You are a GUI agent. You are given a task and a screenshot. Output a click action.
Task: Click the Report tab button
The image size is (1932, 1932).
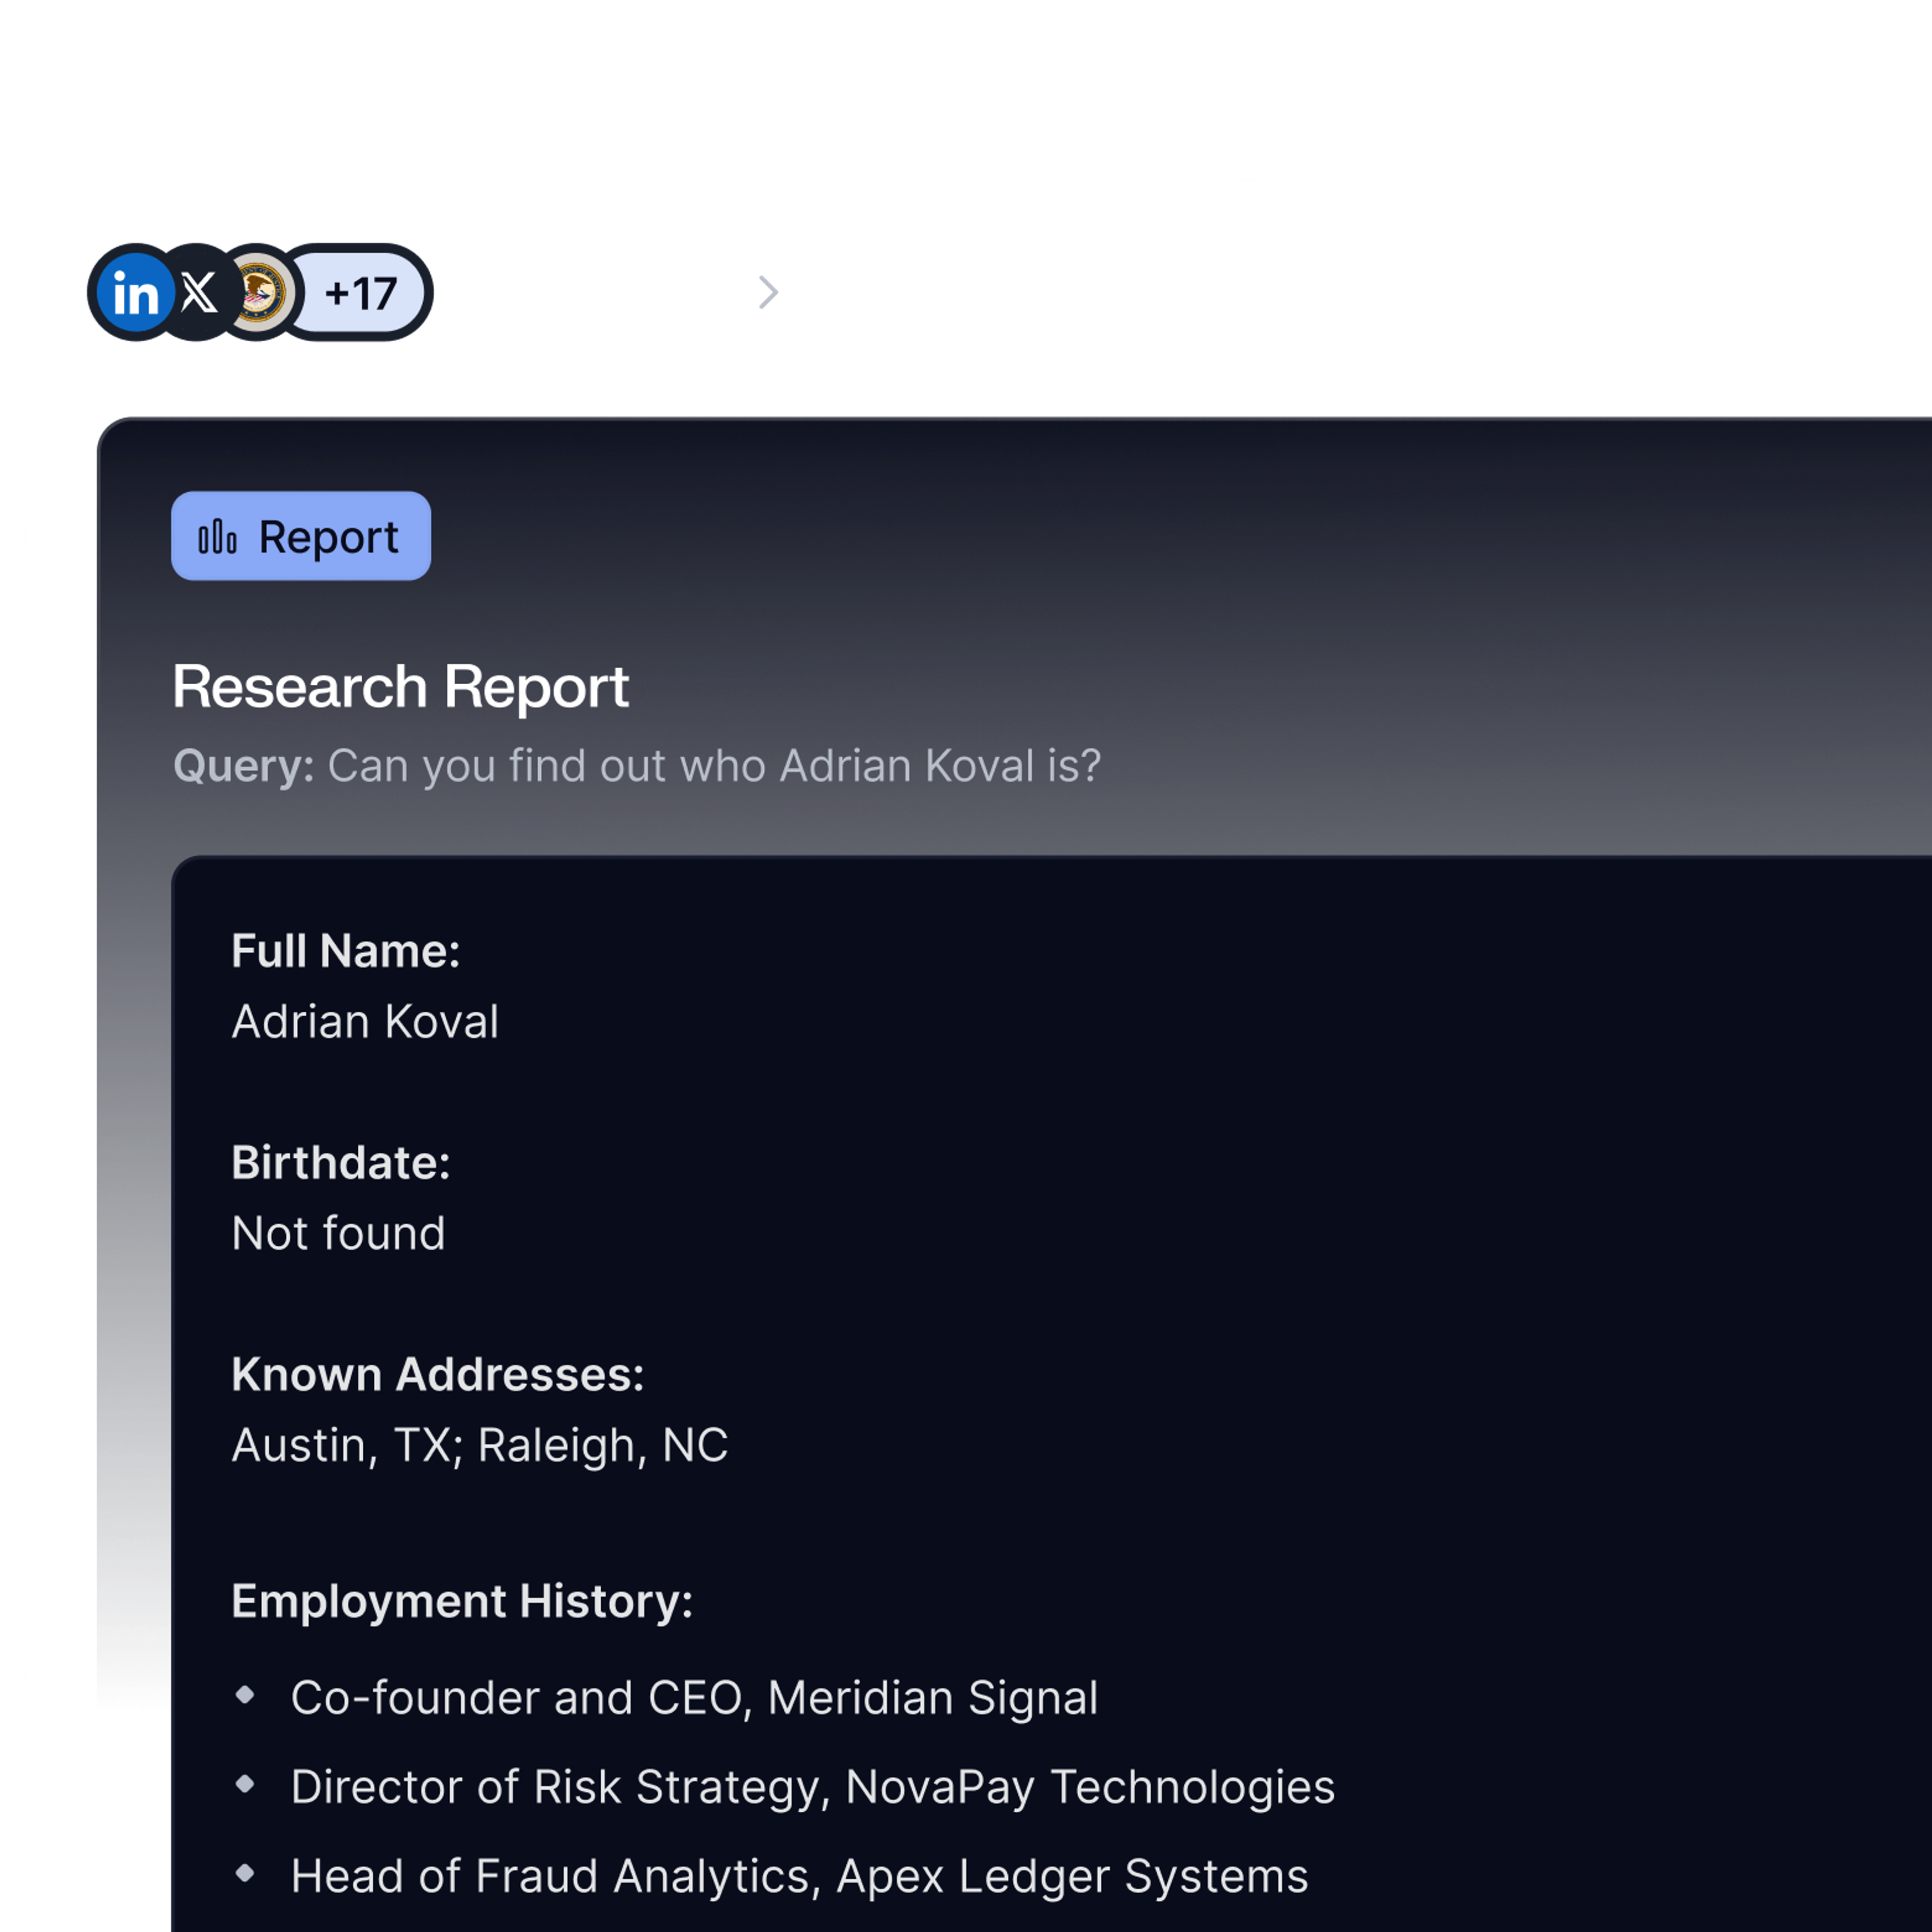click(x=301, y=536)
